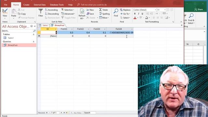Open the Advanced filter dropdown
Image resolution: width=208 pixels, height=117 pixels.
click(x=68, y=14)
